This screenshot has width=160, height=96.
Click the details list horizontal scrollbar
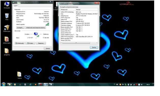pos(79,43)
